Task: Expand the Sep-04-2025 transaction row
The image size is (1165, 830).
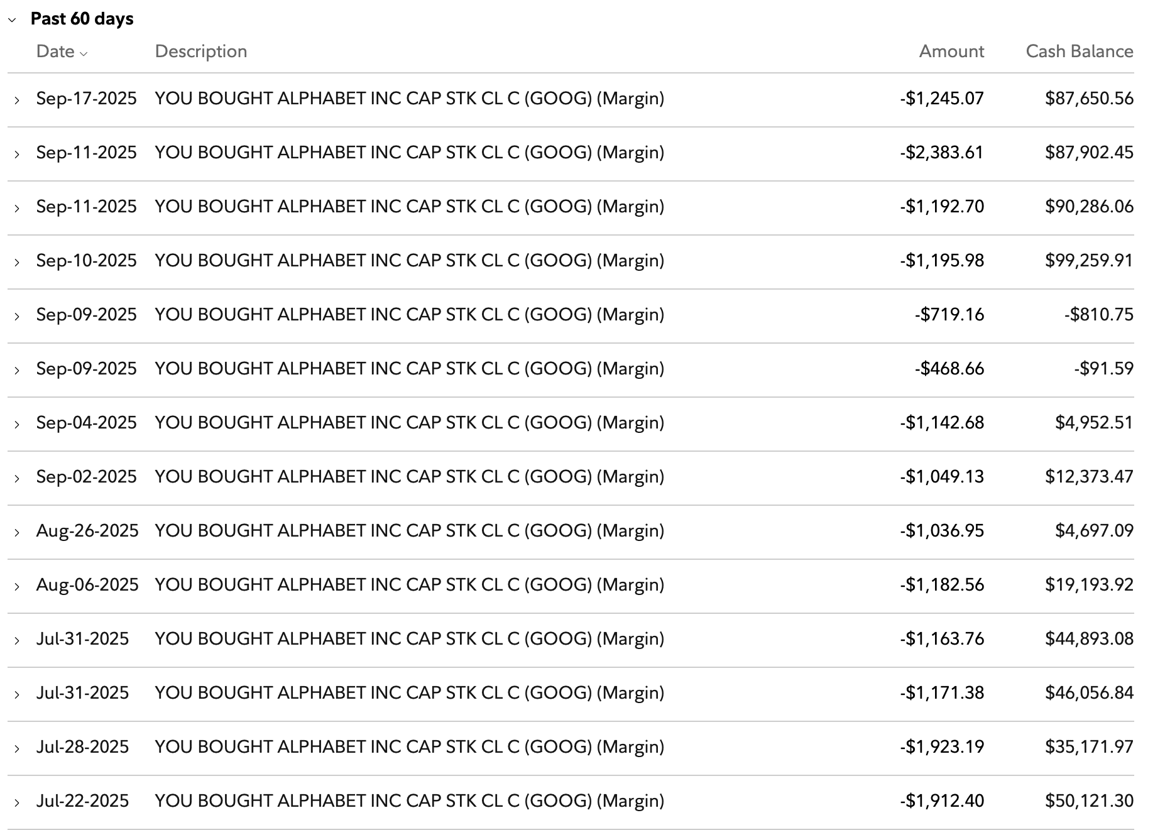Action: coord(16,422)
